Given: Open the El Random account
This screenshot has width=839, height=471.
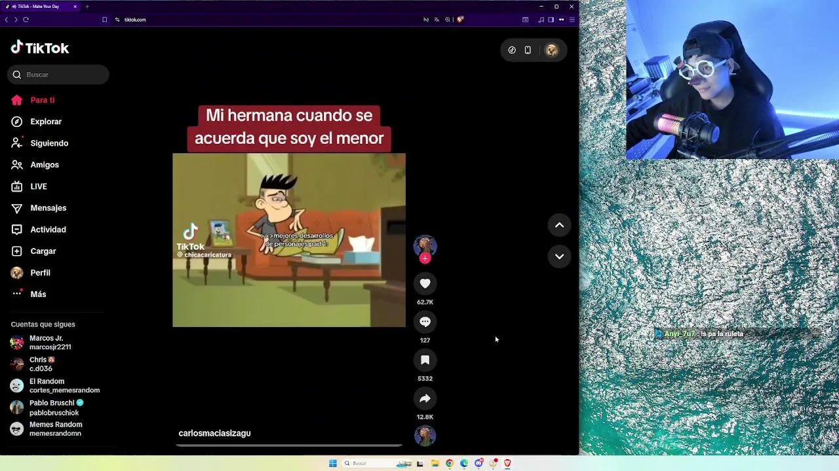Looking at the screenshot, I should point(55,386).
